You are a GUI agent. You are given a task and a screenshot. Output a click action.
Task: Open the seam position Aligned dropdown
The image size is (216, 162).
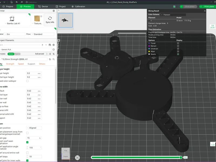34,128
